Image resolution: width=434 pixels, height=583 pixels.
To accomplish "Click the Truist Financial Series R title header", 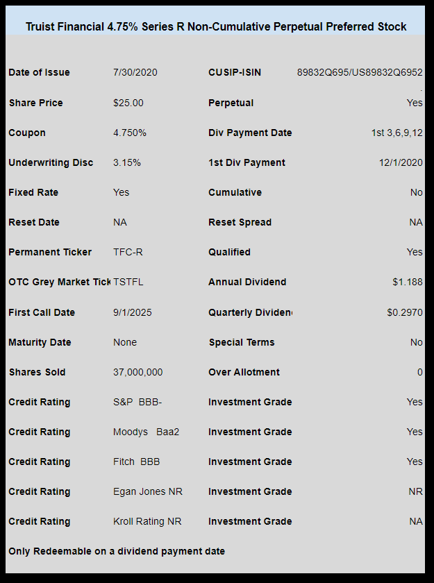I will [216, 27].
